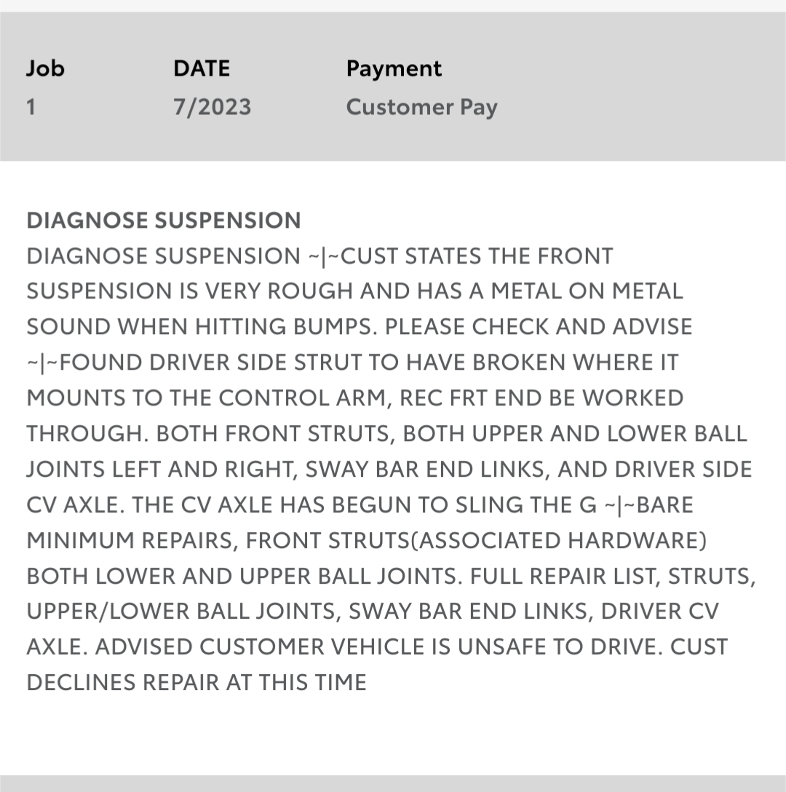Click the JOINTS LEFT AND RIGHT line
Viewport: 786px width, 792px height.
[x=389, y=470]
